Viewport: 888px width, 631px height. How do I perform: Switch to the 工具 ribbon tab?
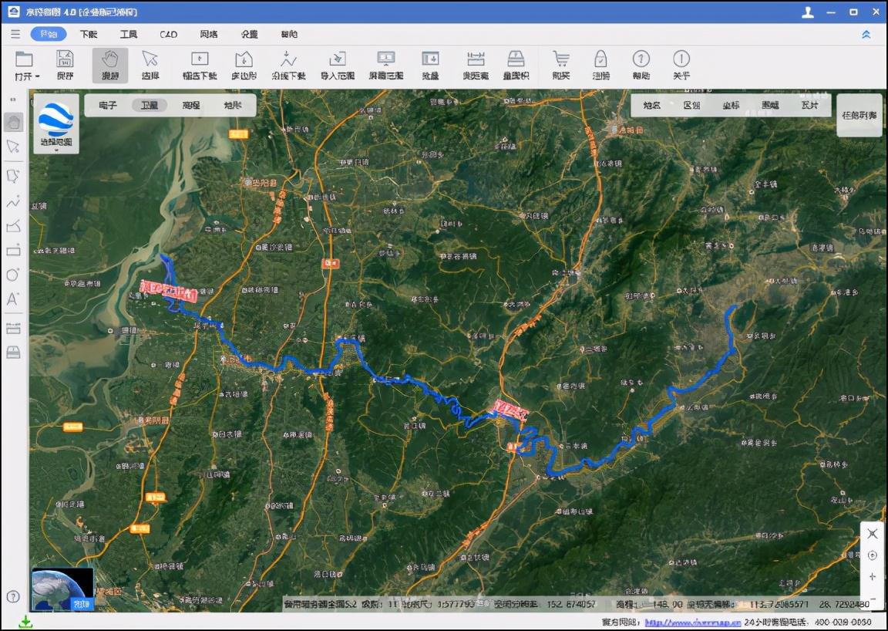coord(129,34)
